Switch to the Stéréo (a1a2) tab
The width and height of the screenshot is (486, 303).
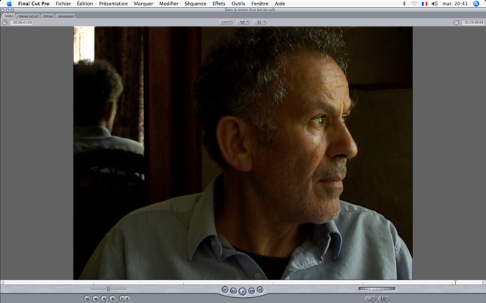28,16
